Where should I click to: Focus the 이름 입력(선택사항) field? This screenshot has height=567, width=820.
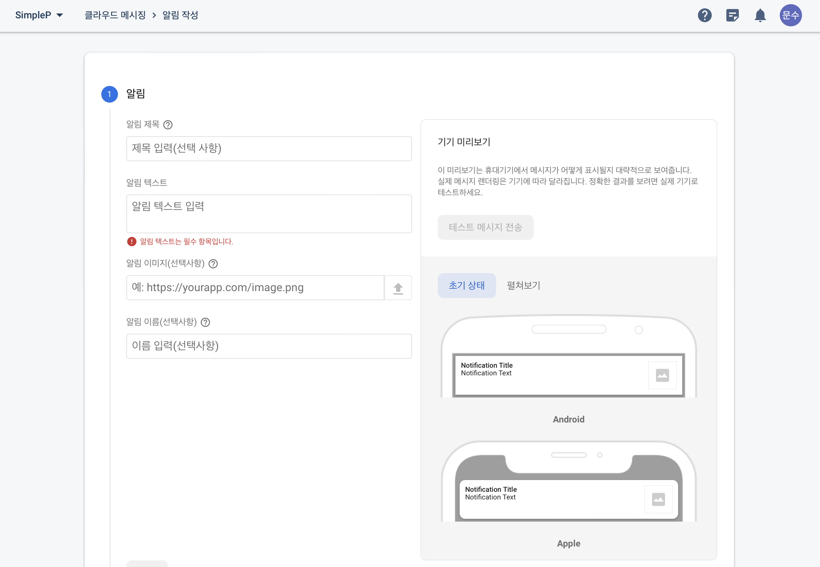[x=269, y=346]
